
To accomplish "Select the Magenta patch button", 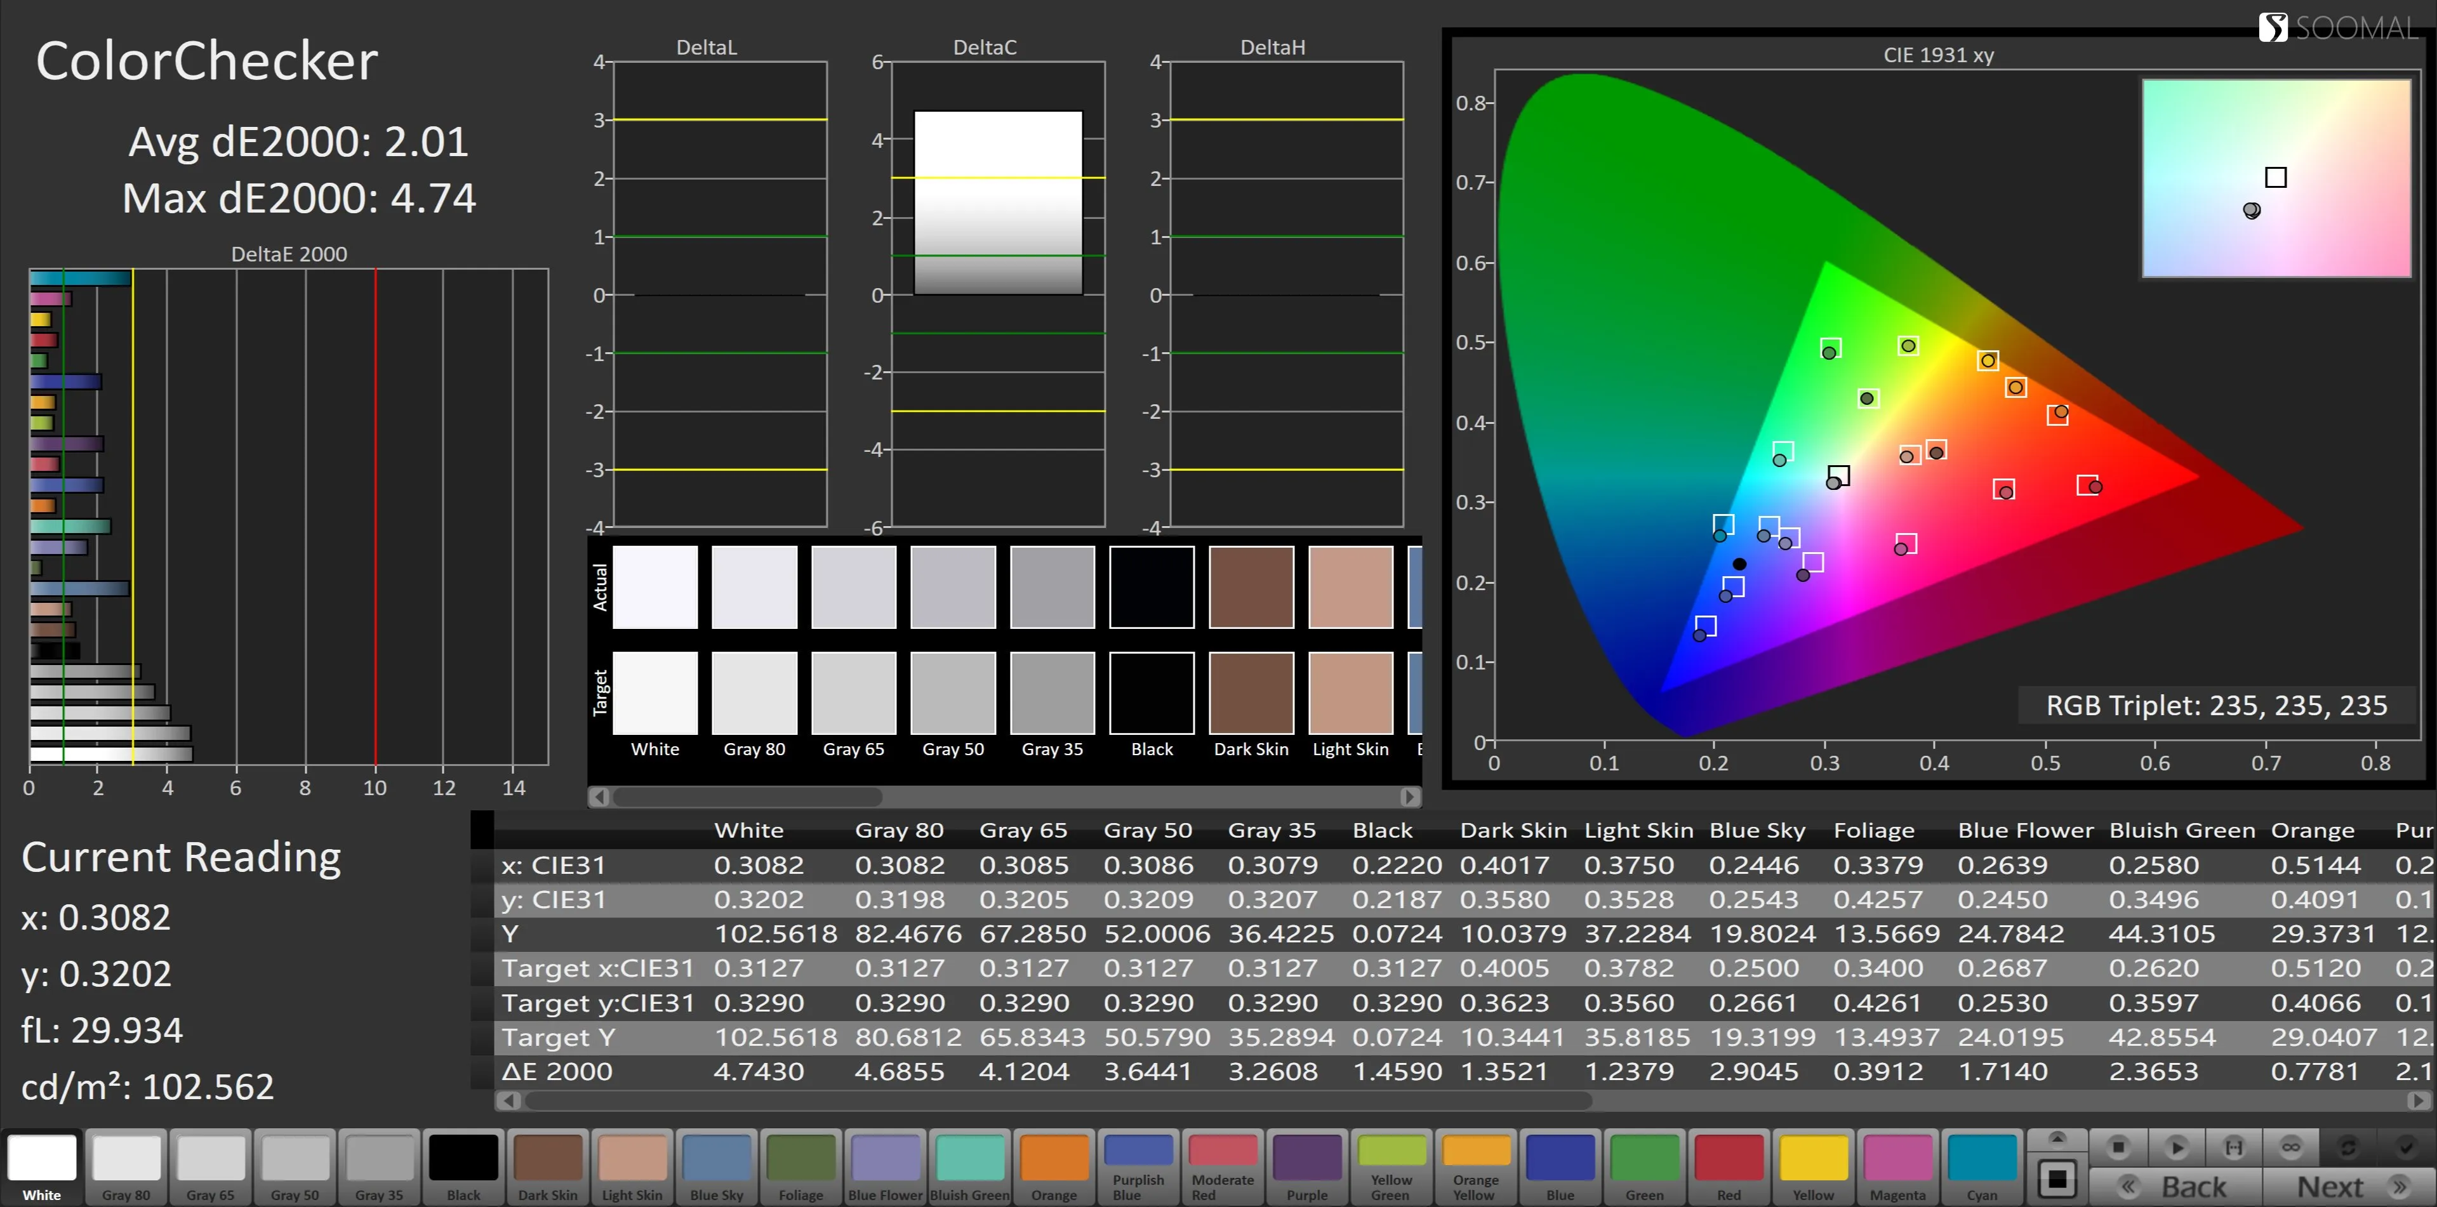I will [x=1897, y=1167].
